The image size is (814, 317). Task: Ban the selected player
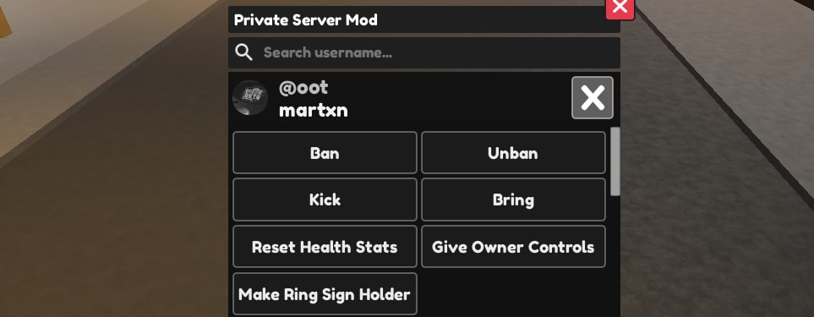325,152
